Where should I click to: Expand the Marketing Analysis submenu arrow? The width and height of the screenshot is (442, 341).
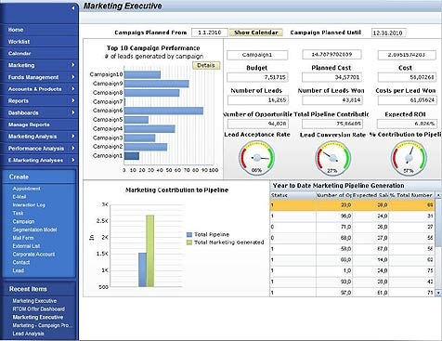73,137
